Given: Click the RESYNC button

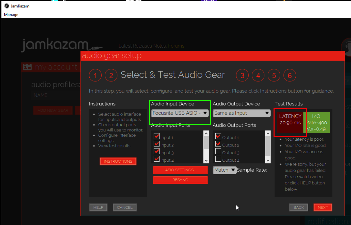Looking at the screenshot, I should pyautogui.click(x=180, y=180).
